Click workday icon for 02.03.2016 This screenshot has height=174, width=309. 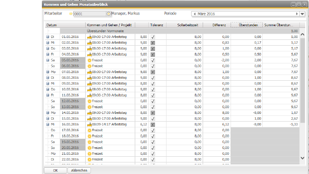tap(90, 42)
